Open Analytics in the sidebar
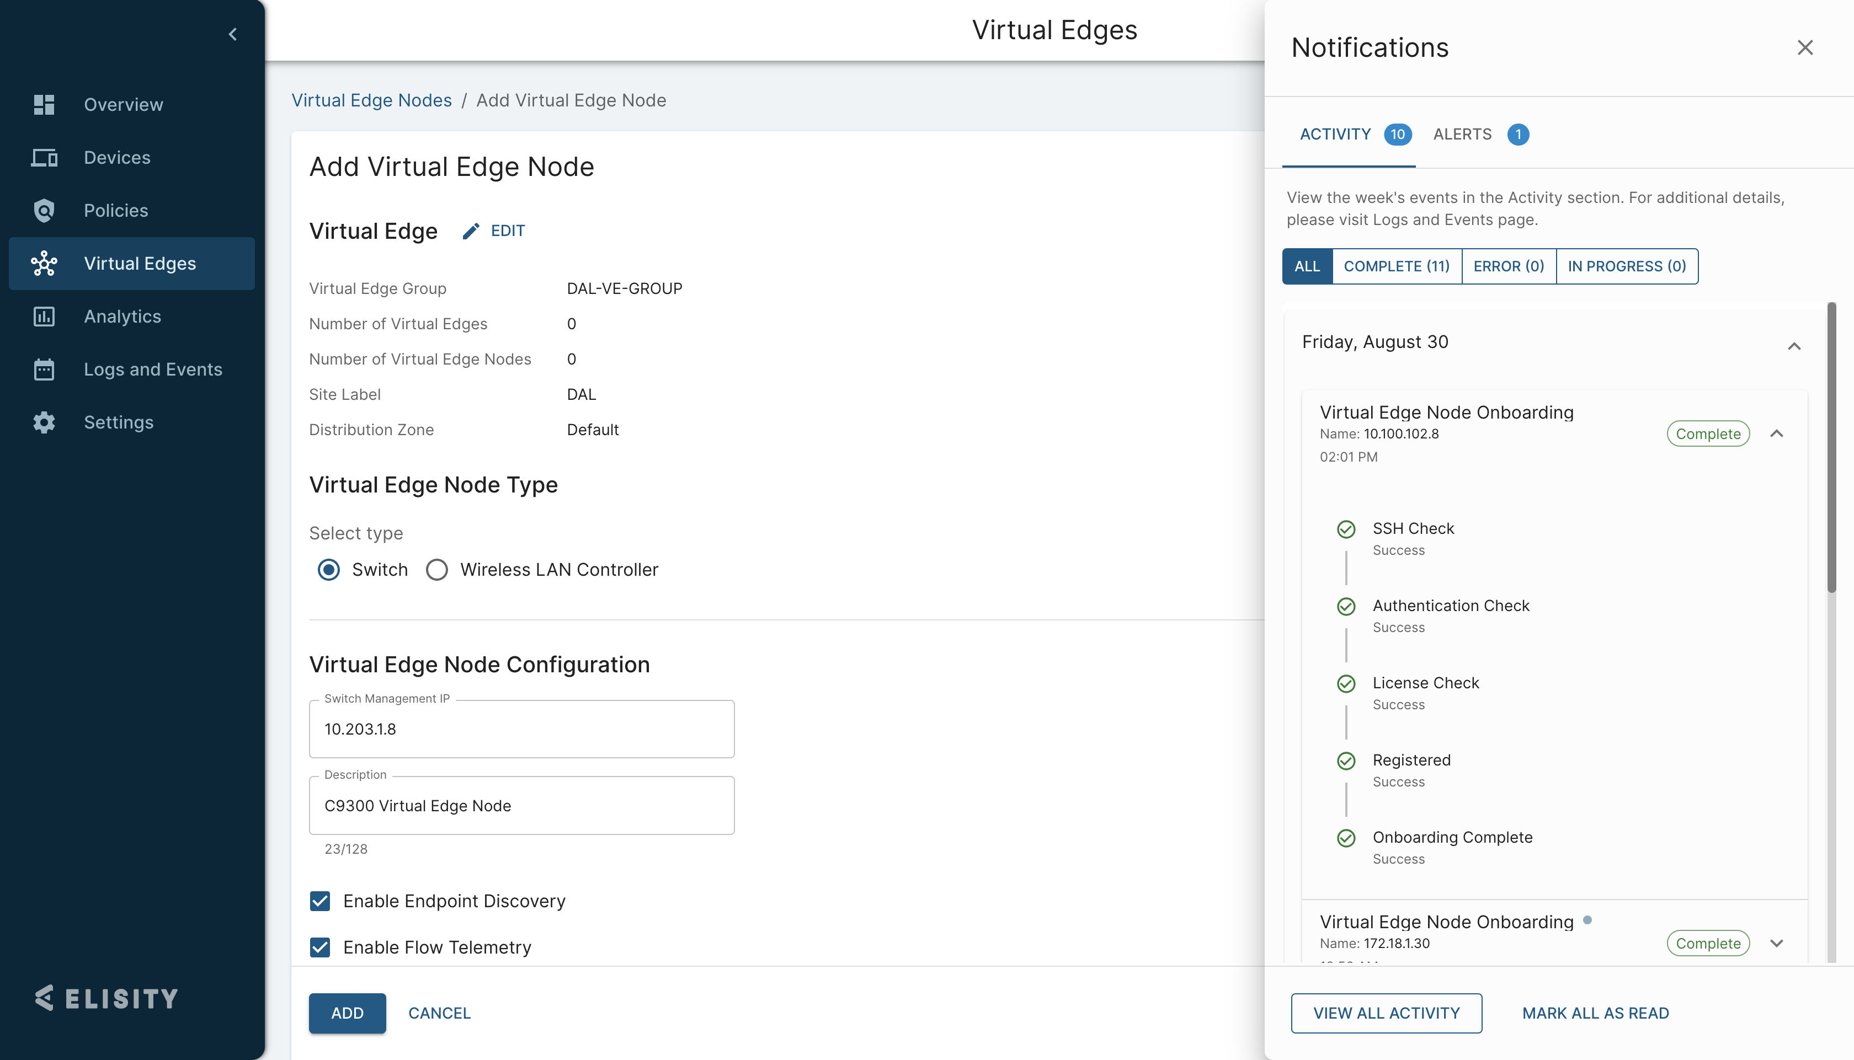The width and height of the screenshot is (1854, 1060). pos(132,317)
